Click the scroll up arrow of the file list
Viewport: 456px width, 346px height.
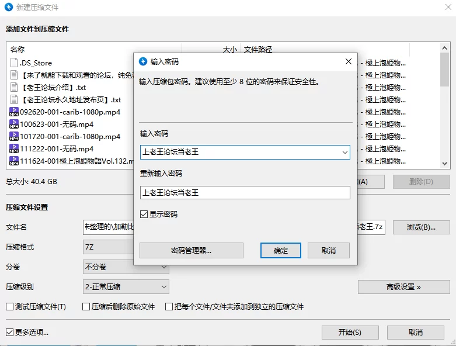pos(444,48)
